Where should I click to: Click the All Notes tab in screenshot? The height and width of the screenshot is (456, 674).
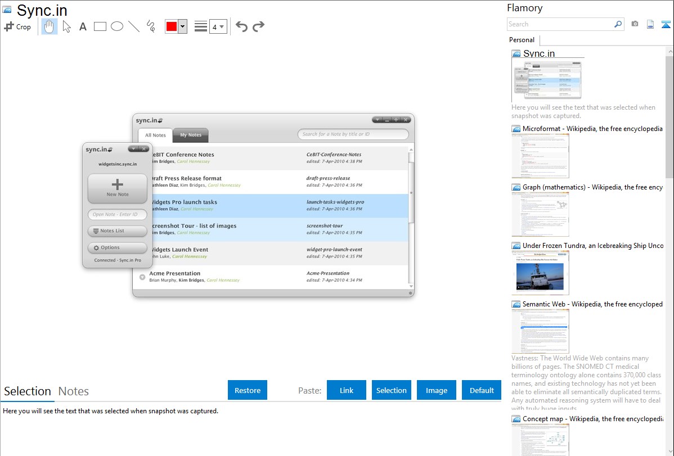(155, 135)
